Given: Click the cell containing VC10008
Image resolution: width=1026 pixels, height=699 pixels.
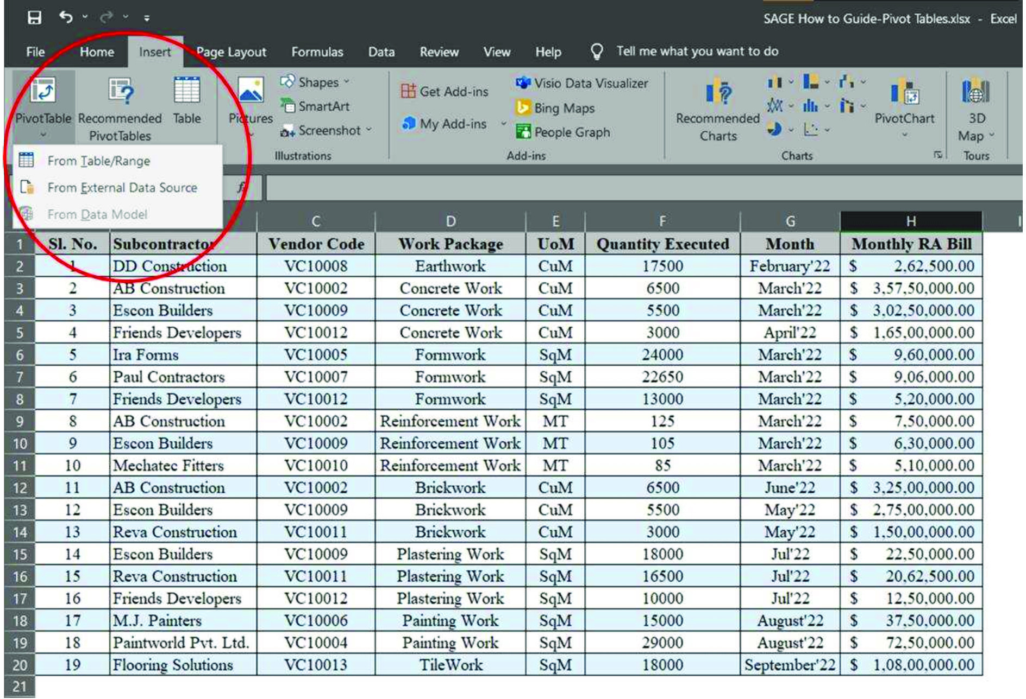Looking at the screenshot, I should pos(316,266).
